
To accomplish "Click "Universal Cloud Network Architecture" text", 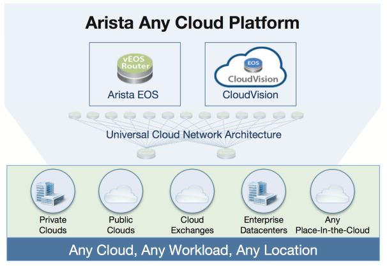I will pos(193,135).
